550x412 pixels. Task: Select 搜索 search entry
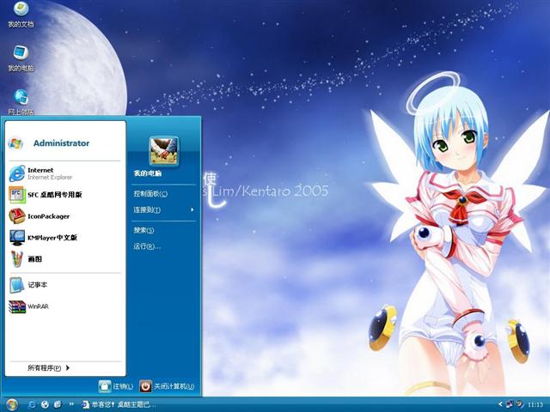(144, 230)
